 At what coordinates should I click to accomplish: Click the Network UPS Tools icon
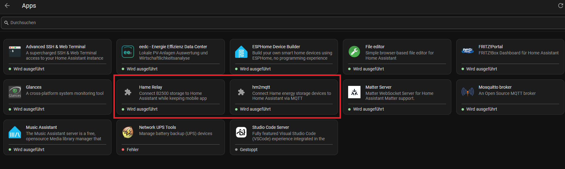128,132
